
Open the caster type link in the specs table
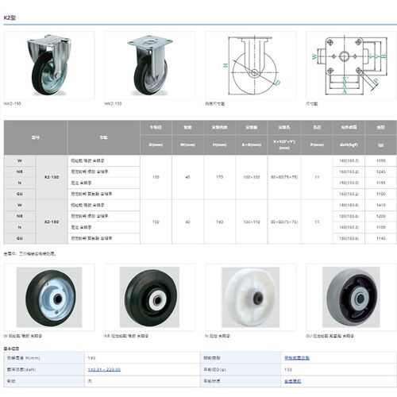297,358
